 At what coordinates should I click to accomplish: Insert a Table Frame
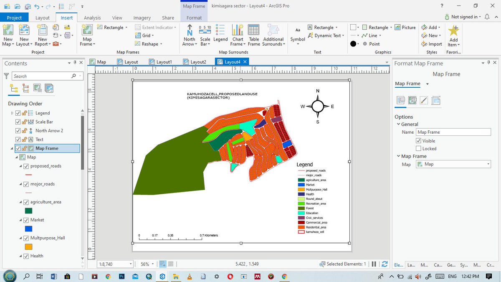[x=254, y=35]
